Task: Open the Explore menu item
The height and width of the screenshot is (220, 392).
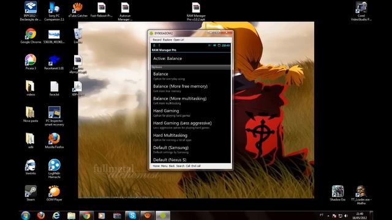Action: 167,40
